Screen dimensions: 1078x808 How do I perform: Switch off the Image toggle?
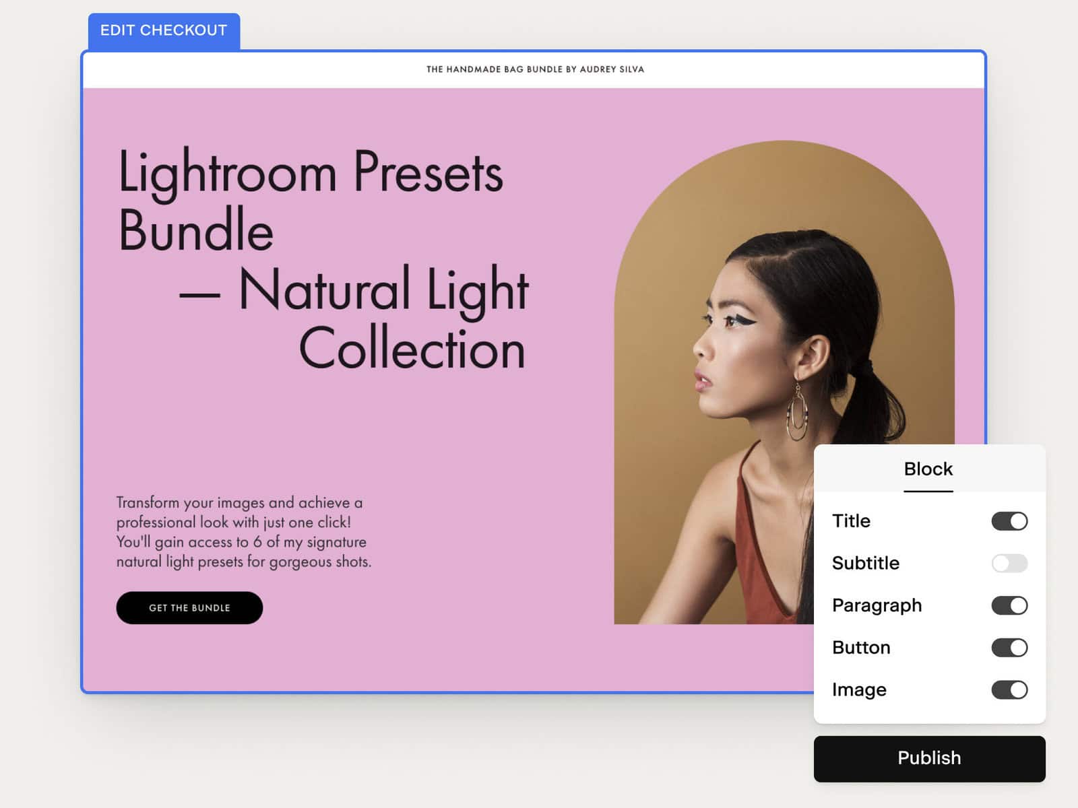pyautogui.click(x=1009, y=689)
